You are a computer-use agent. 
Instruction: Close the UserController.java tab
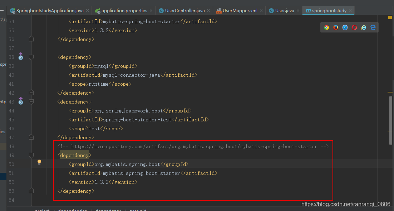click(x=208, y=11)
